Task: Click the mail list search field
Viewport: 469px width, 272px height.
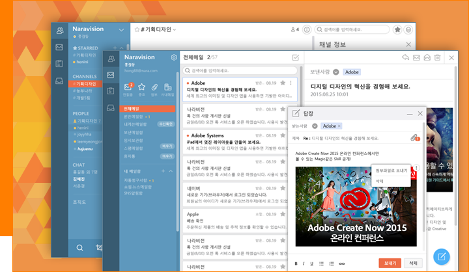Action: click(240, 70)
